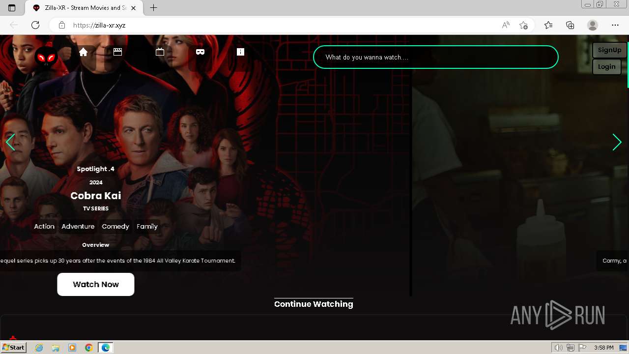Close the Zilla-XR tab
629x354 pixels.
point(134,8)
